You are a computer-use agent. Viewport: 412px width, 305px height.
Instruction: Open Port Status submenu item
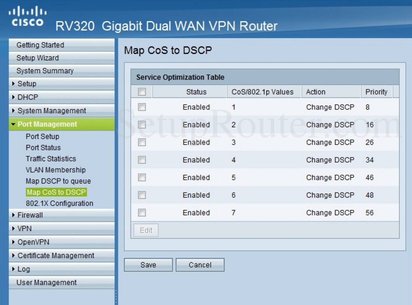pos(43,147)
